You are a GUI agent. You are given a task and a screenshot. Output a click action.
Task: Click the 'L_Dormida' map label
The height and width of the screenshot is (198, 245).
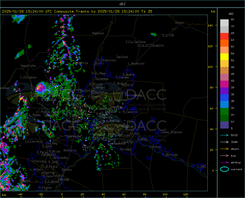(170, 155)
